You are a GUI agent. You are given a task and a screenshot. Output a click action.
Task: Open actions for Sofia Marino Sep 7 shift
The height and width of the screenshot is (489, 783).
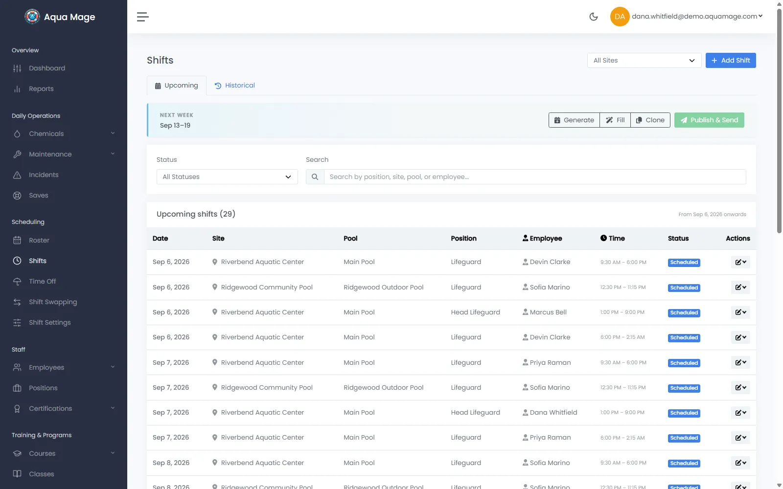click(740, 388)
